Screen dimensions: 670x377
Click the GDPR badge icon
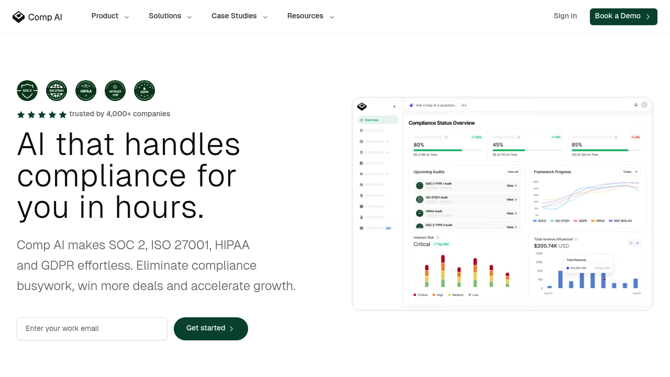click(x=144, y=91)
